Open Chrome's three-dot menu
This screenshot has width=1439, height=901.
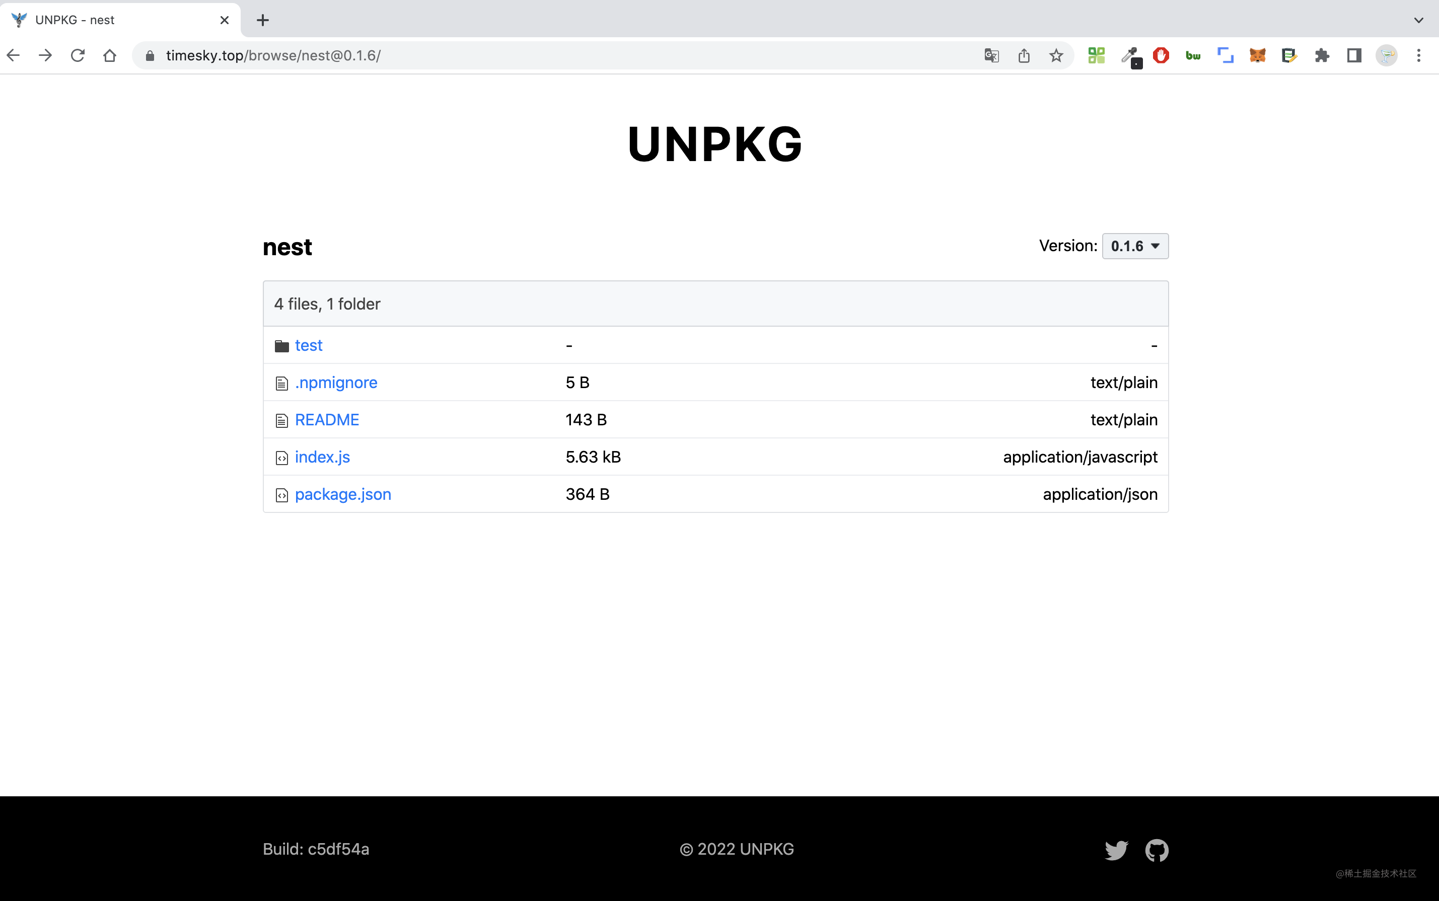[1419, 55]
